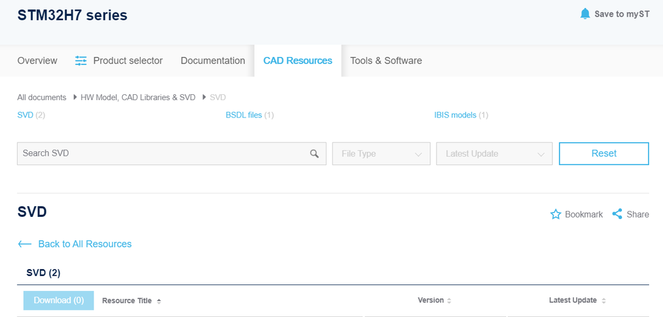Open the Tools & Software tab
663x317 pixels.
click(386, 60)
